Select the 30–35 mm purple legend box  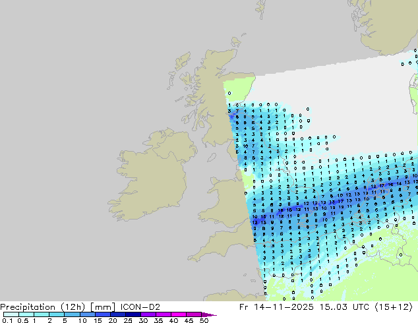pos(148,314)
